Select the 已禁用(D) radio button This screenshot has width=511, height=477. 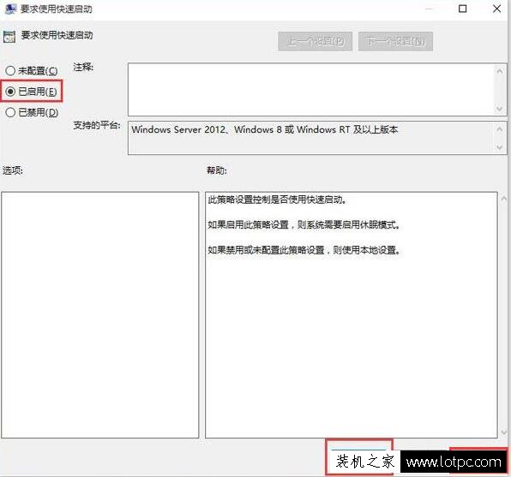[10, 112]
